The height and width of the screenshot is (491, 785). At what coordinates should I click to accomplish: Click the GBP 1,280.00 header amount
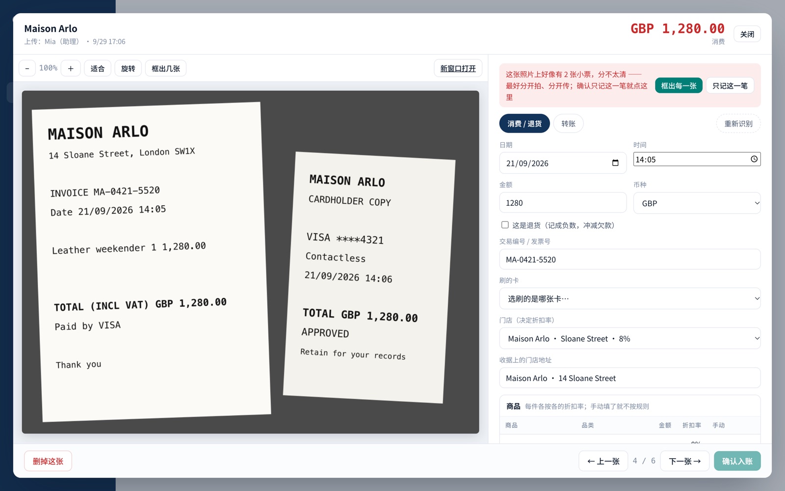click(x=677, y=28)
